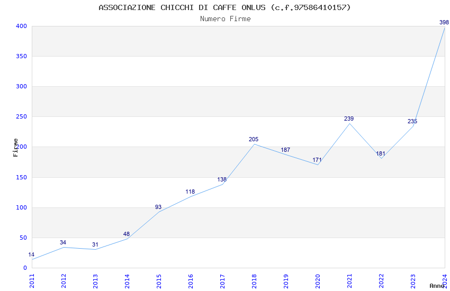
Task: Click the 2024 x-axis year label
Action: click(445, 281)
